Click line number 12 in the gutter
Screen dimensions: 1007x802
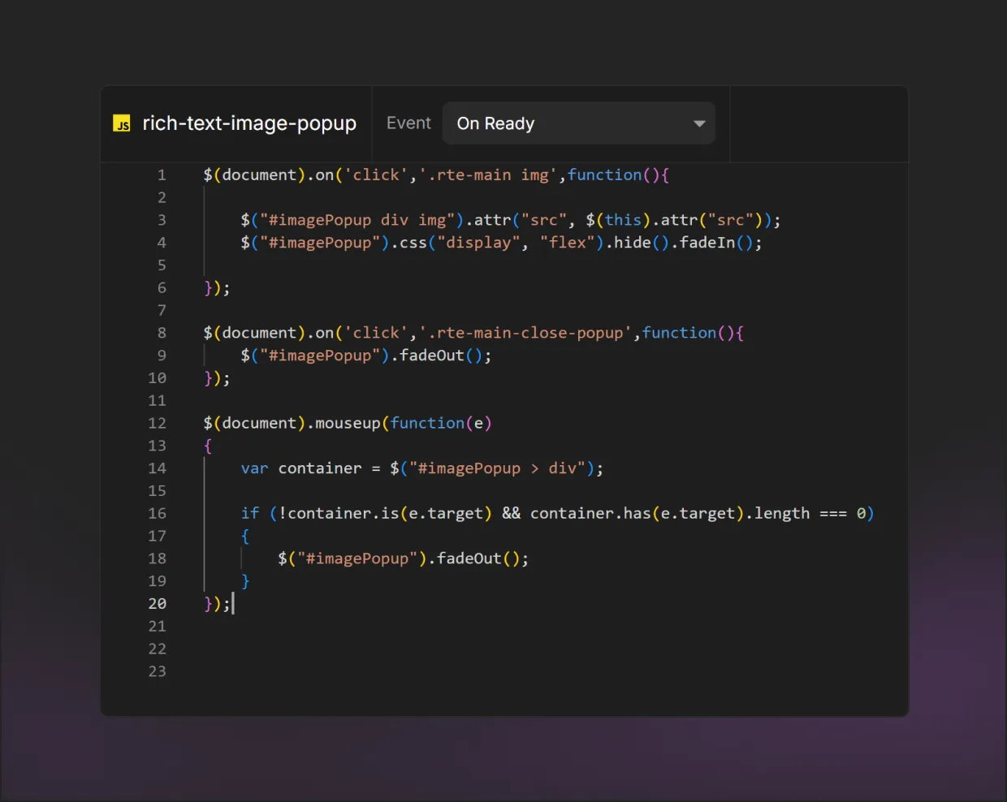pyautogui.click(x=157, y=423)
